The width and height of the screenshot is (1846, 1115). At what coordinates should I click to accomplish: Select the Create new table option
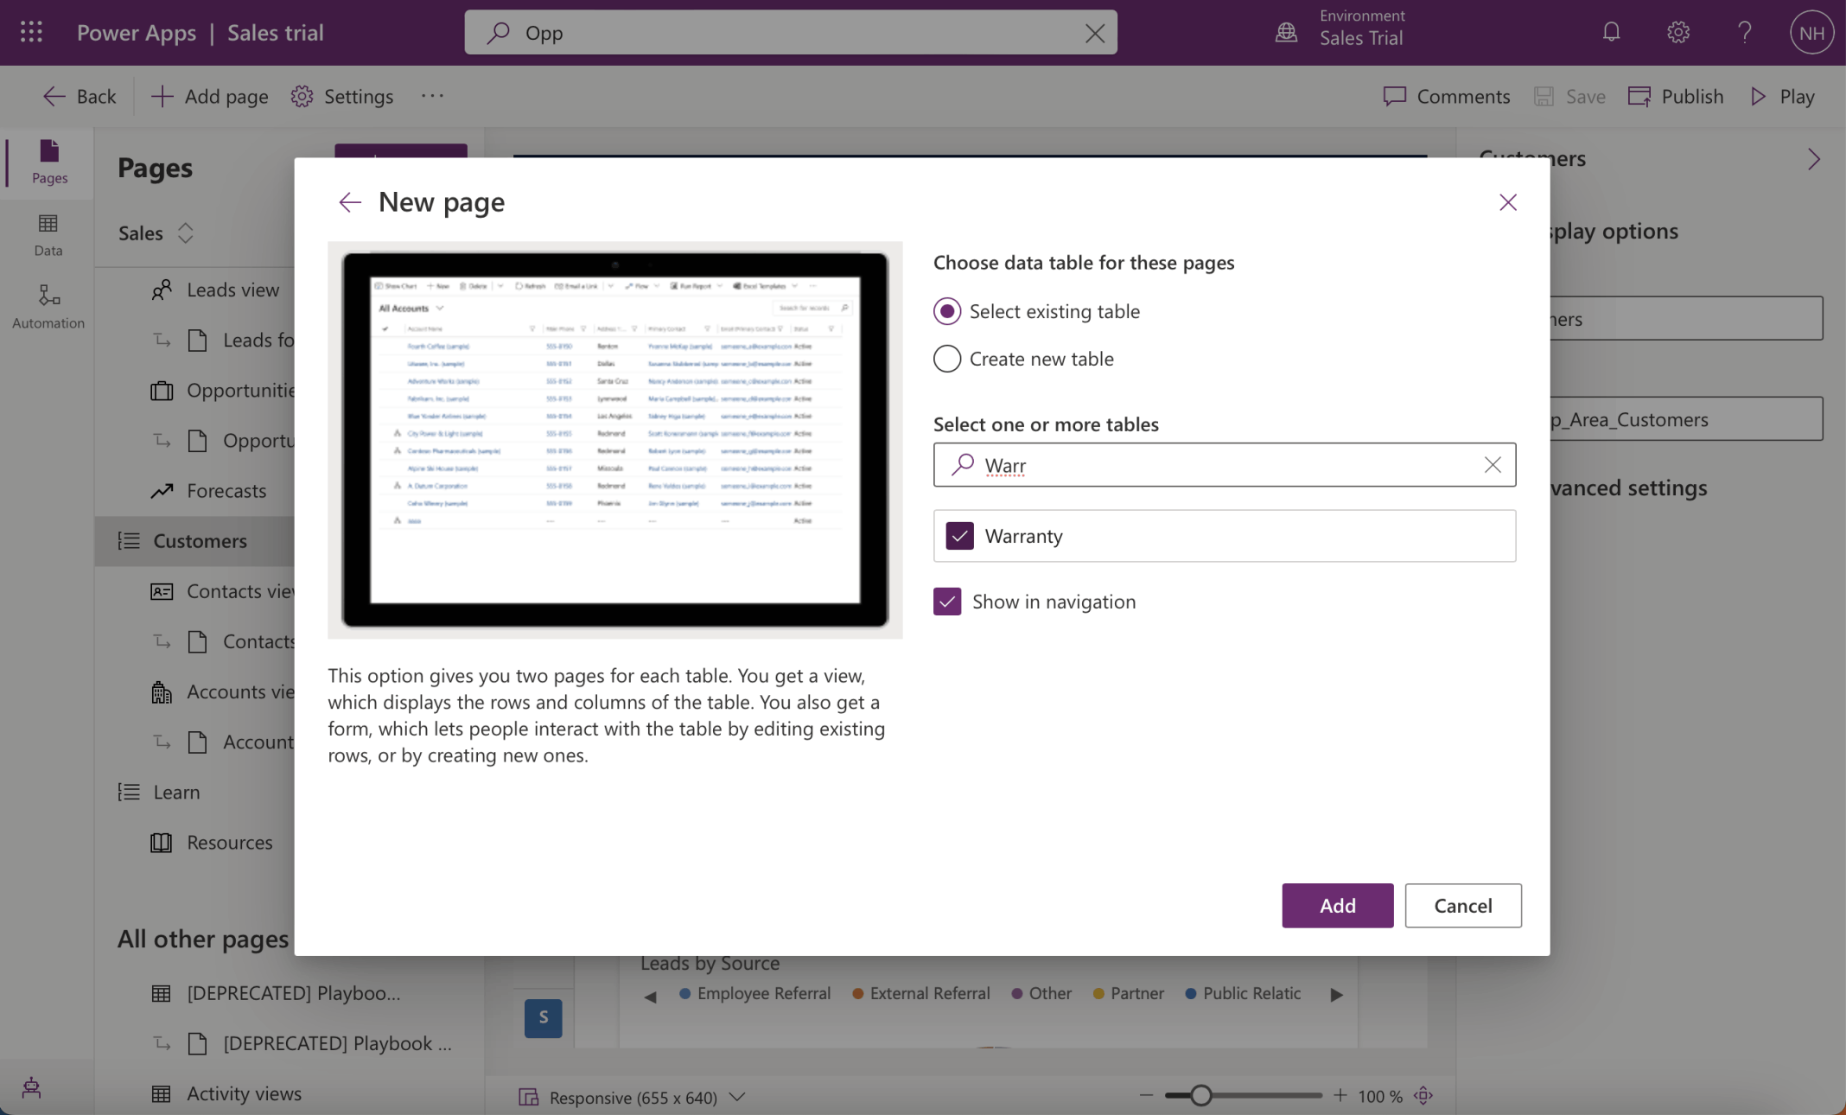(947, 359)
